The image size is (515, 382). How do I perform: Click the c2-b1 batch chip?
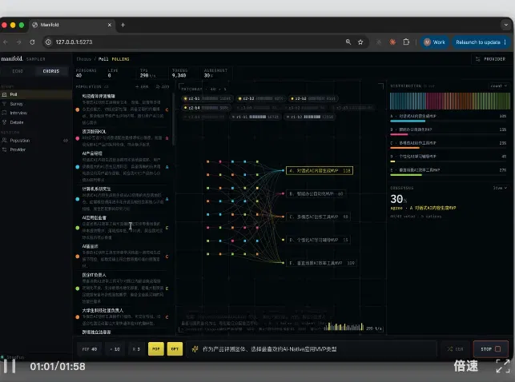click(207, 98)
